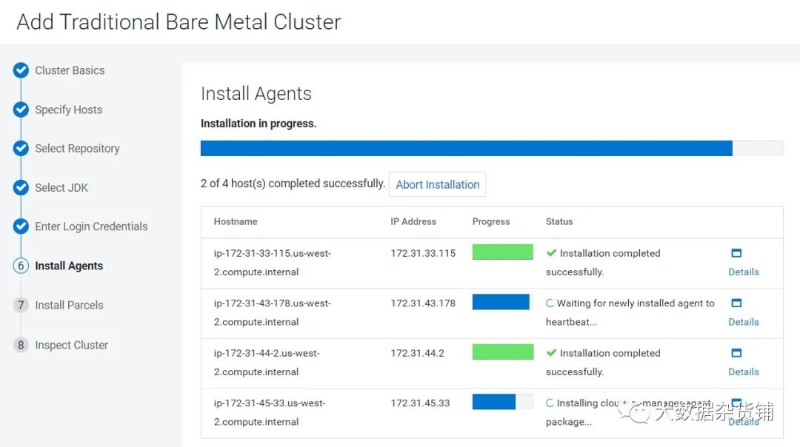Click the Hostname column header
Image resolution: width=800 pixels, height=447 pixels.
pyautogui.click(x=236, y=222)
